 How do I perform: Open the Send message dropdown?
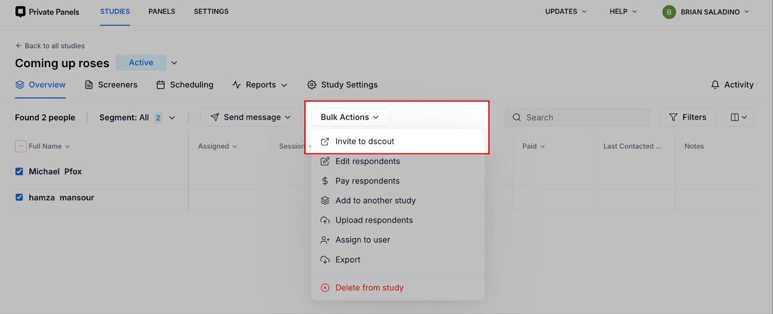tap(251, 117)
